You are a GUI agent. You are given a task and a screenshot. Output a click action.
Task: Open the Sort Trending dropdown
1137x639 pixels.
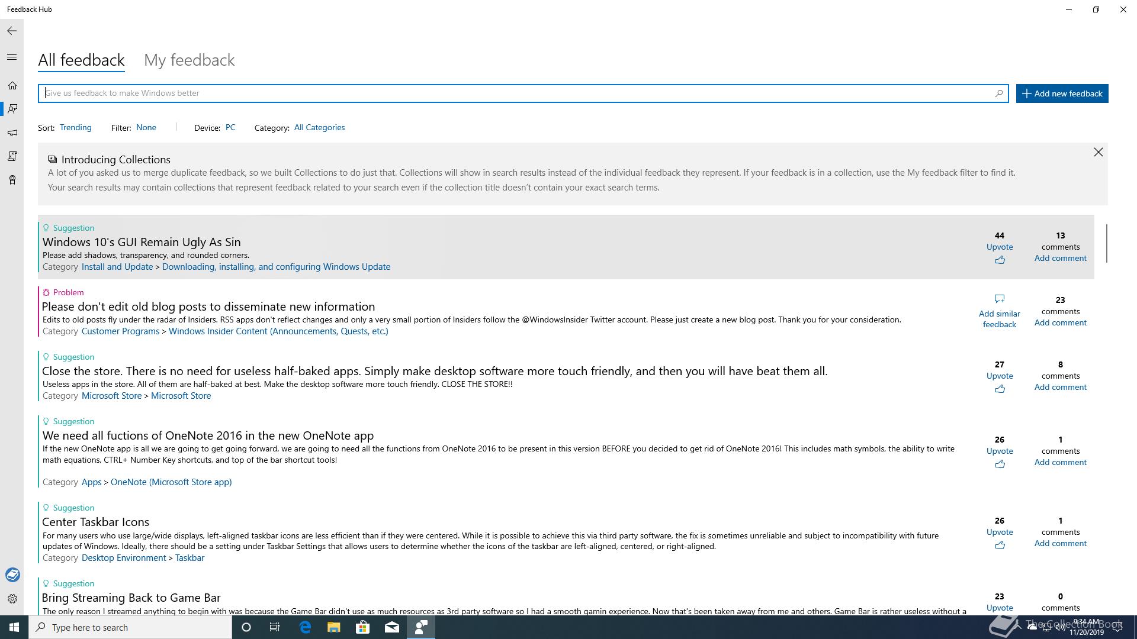(x=75, y=127)
